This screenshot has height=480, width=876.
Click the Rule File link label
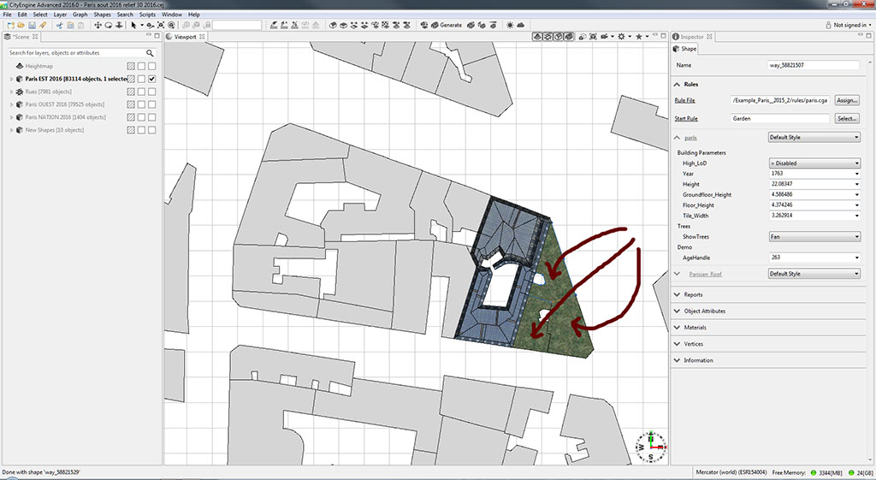685,101
